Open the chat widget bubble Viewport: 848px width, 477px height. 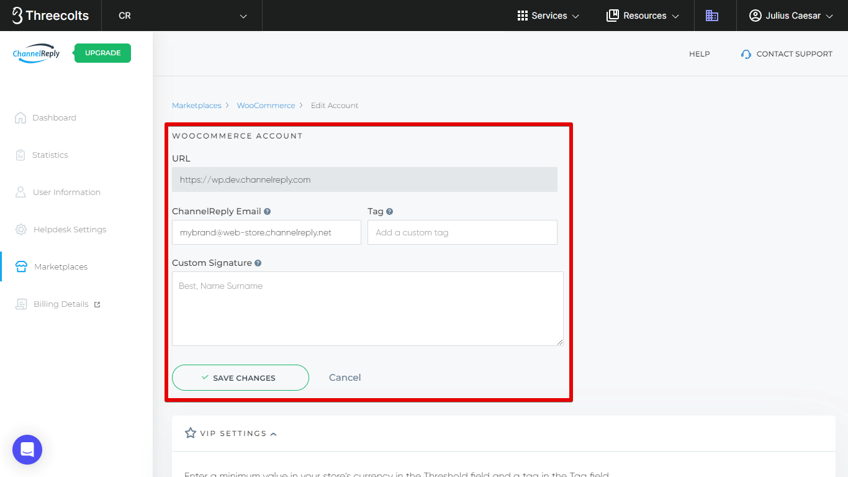27,450
